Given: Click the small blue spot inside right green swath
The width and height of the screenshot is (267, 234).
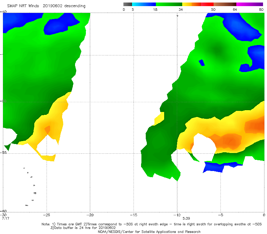Looking at the screenshot, I should 202,63.
